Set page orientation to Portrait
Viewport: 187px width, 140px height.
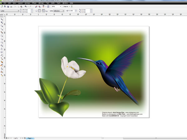point(36,11)
